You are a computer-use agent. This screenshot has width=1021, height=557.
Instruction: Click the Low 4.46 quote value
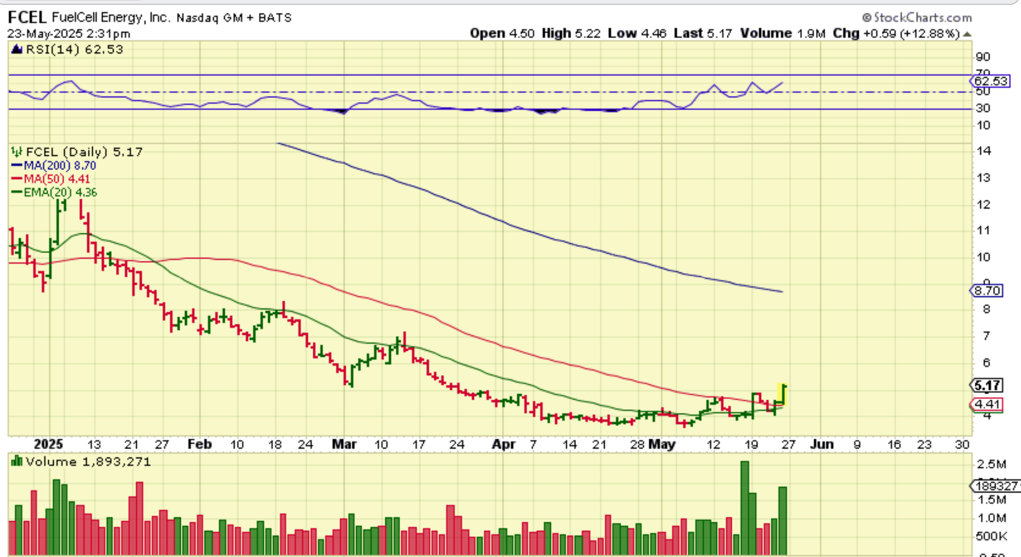point(637,33)
